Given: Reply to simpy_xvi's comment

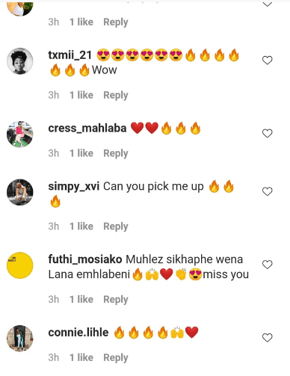Looking at the screenshot, I should [x=116, y=226].
